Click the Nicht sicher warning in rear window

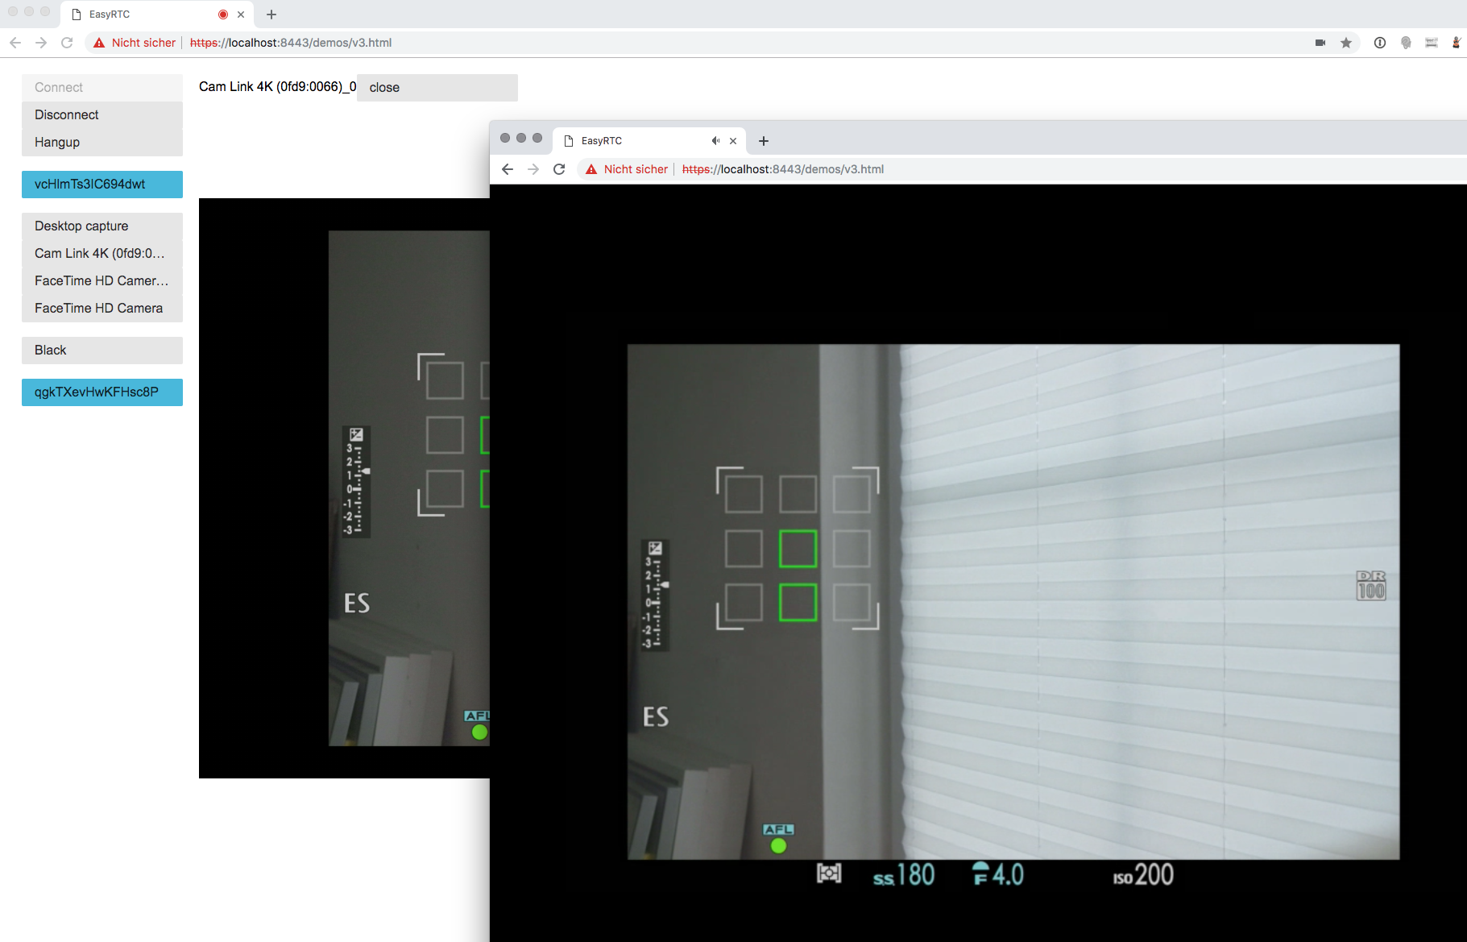pos(135,43)
